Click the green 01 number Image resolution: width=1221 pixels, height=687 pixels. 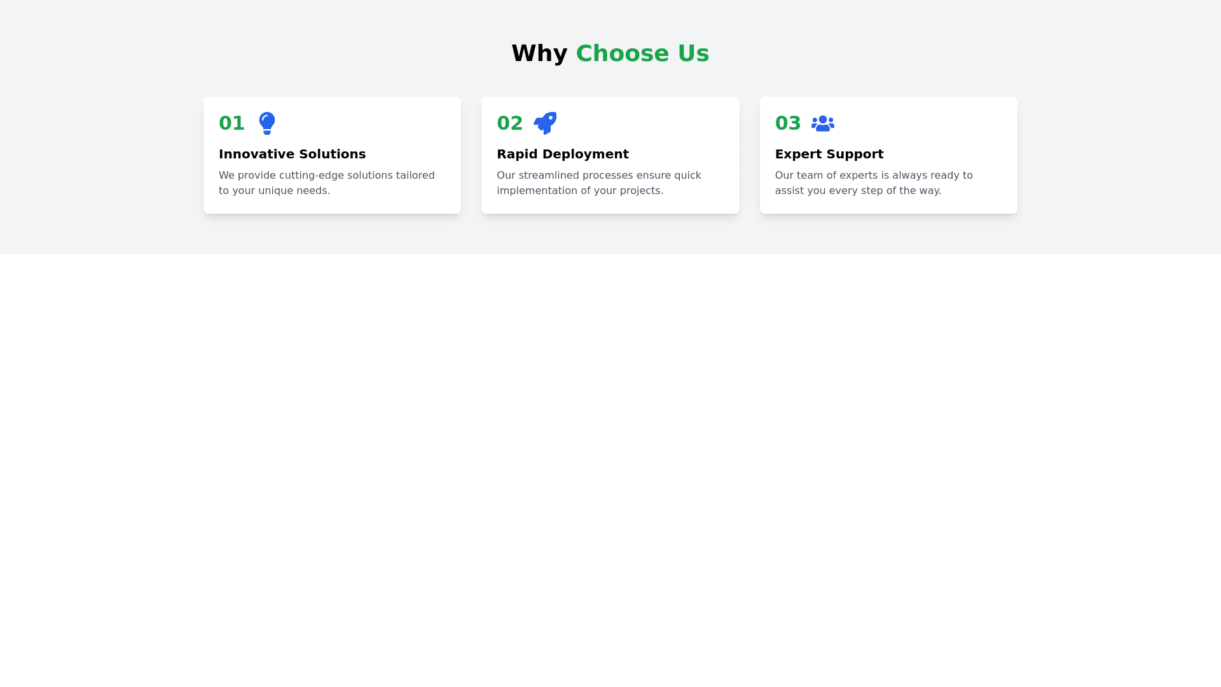click(231, 123)
